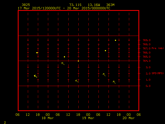Click the '20 Mar' date label
Image resolution: width=165 pixels, height=124 pixels.
128,118
